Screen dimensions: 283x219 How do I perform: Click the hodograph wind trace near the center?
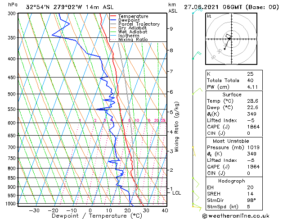click(x=228, y=41)
